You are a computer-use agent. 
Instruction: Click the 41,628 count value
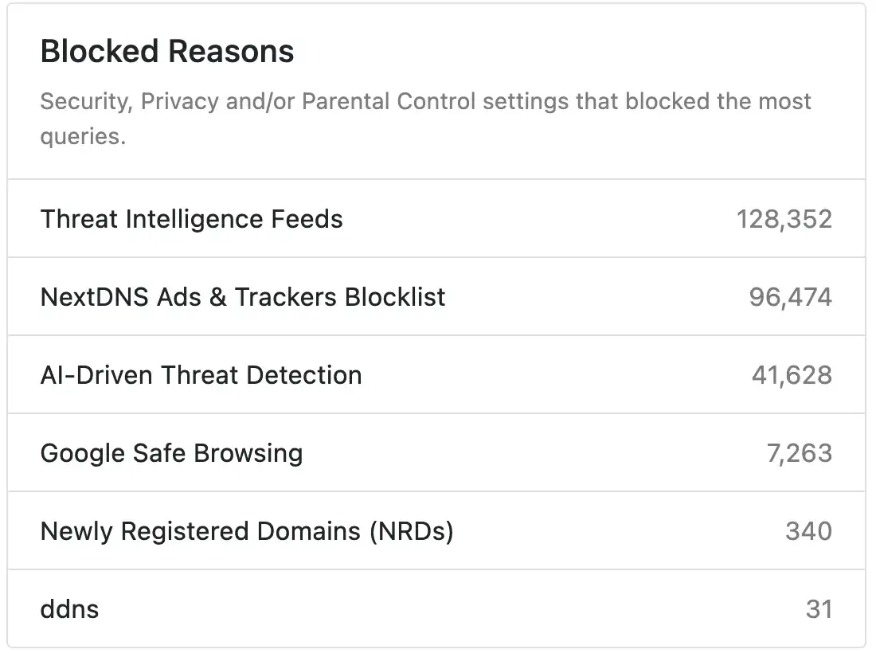click(x=792, y=375)
